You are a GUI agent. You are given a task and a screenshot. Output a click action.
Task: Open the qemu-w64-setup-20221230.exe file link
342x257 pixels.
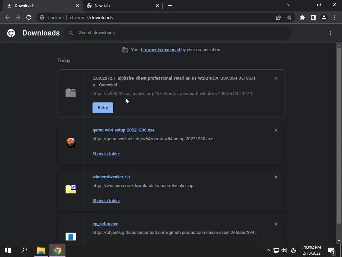pyautogui.click(x=124, y=130)
